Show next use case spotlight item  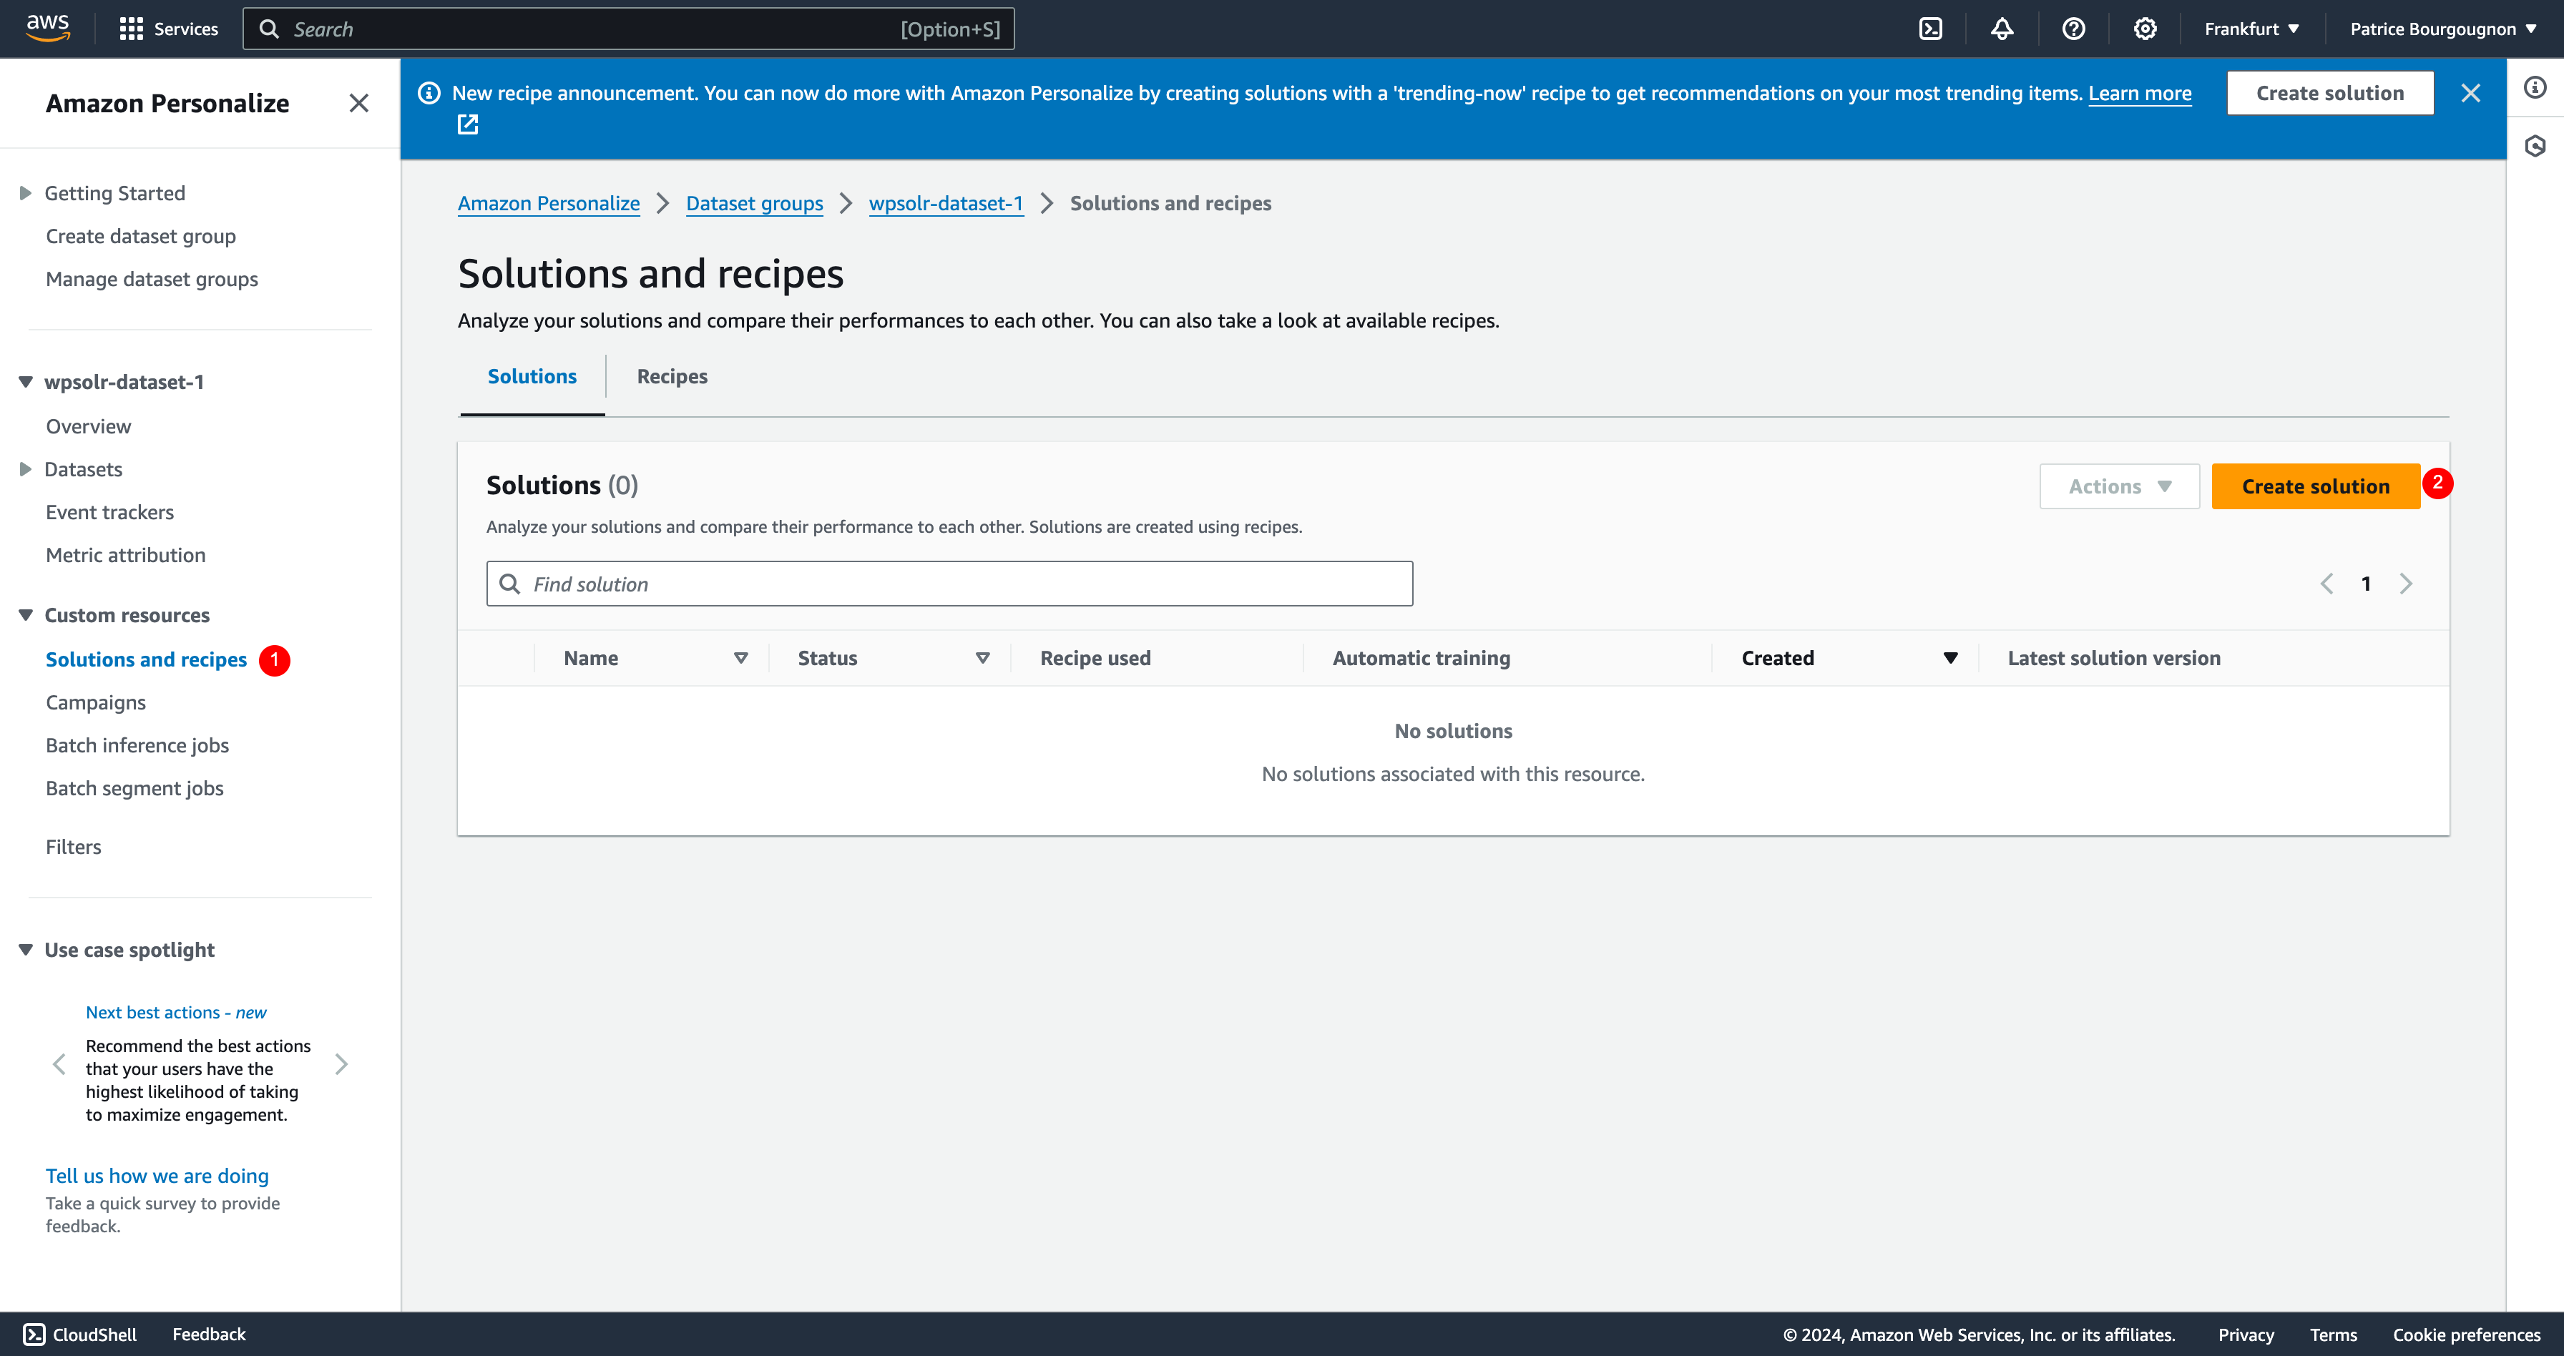[x=341, y=1064]
